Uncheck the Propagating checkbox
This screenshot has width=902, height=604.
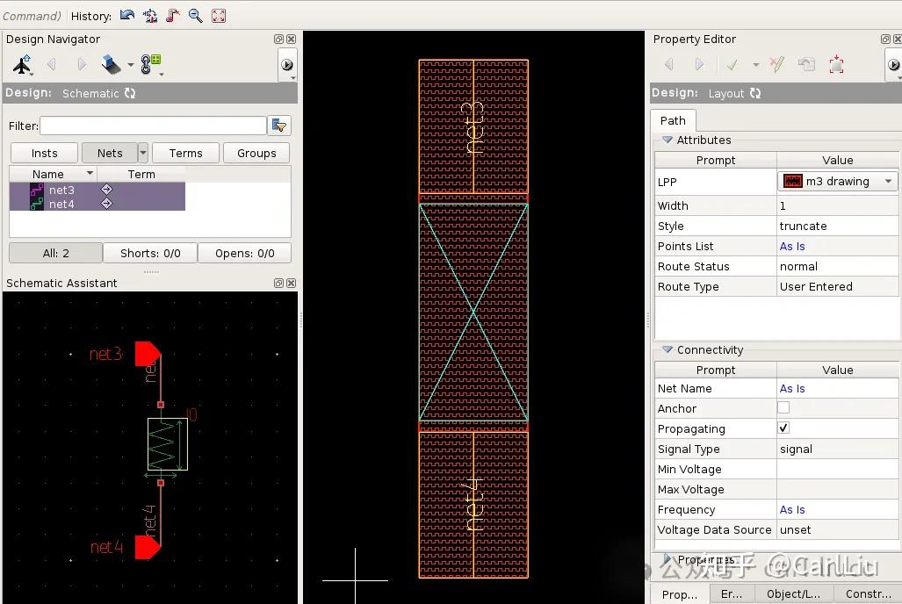point(783,428)
